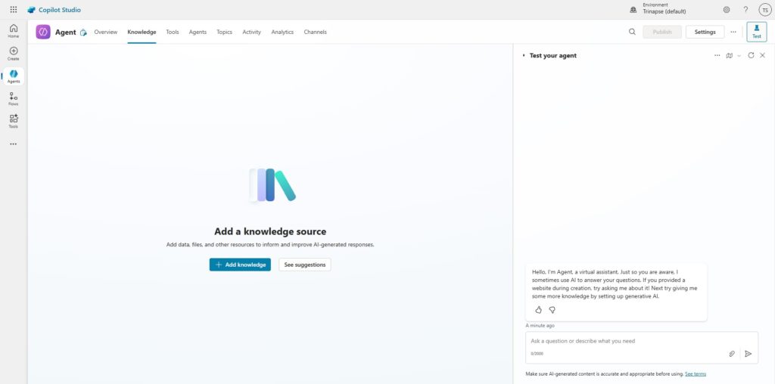This screenshot has height=384, width=775.
Task: Give thumbs down to agent greeting
Action: [552, 310]
